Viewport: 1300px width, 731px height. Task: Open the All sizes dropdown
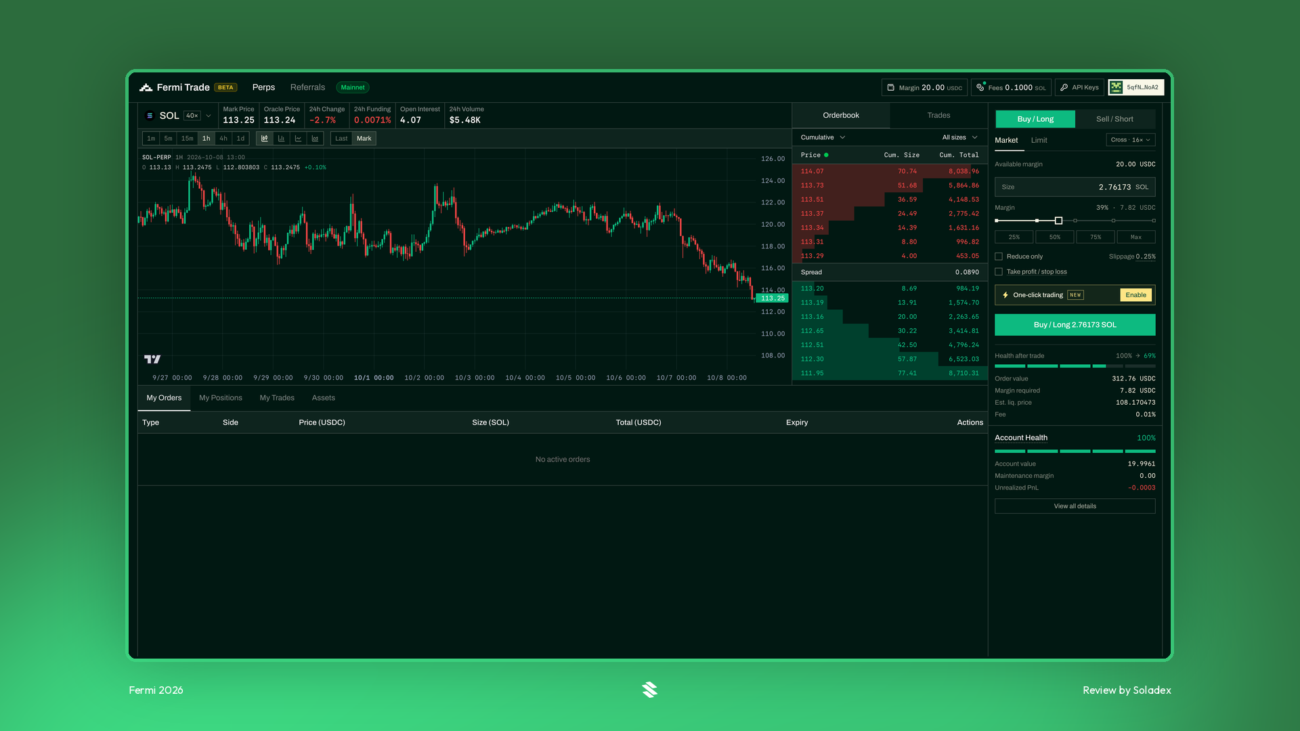pos(960,137)
